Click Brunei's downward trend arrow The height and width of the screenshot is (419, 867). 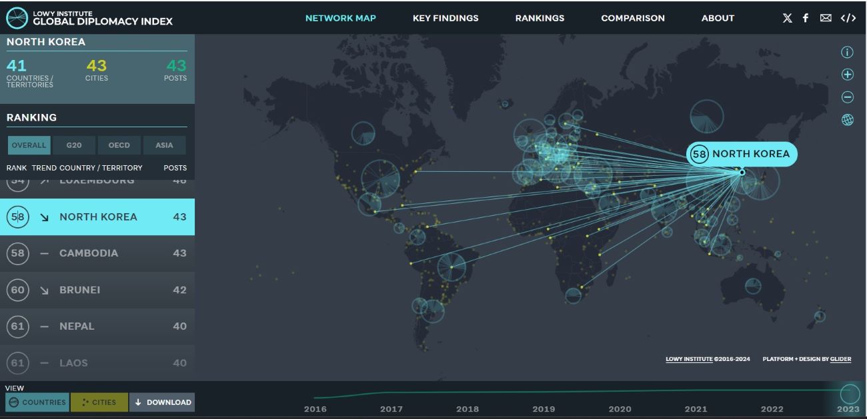coord(44,290)
